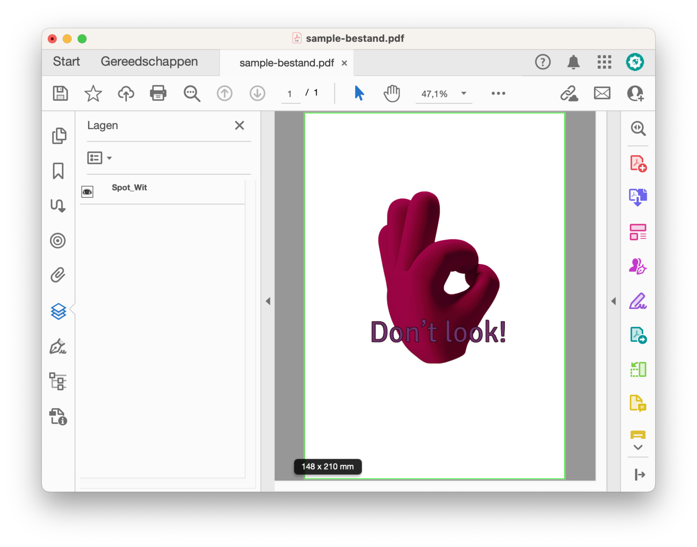Expand the right tools pane fully
Image resolution: width=697 pixels, height=547 pixels.
[x=640, y=475]
